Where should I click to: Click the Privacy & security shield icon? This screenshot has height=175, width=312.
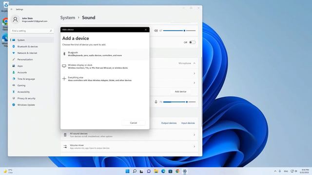(x=14, y=98)
